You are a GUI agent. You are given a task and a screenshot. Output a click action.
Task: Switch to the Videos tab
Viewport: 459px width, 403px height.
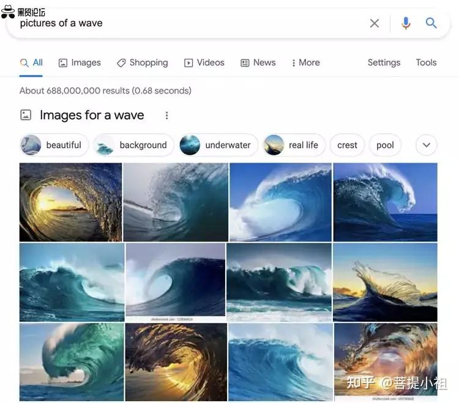(204, 62)
